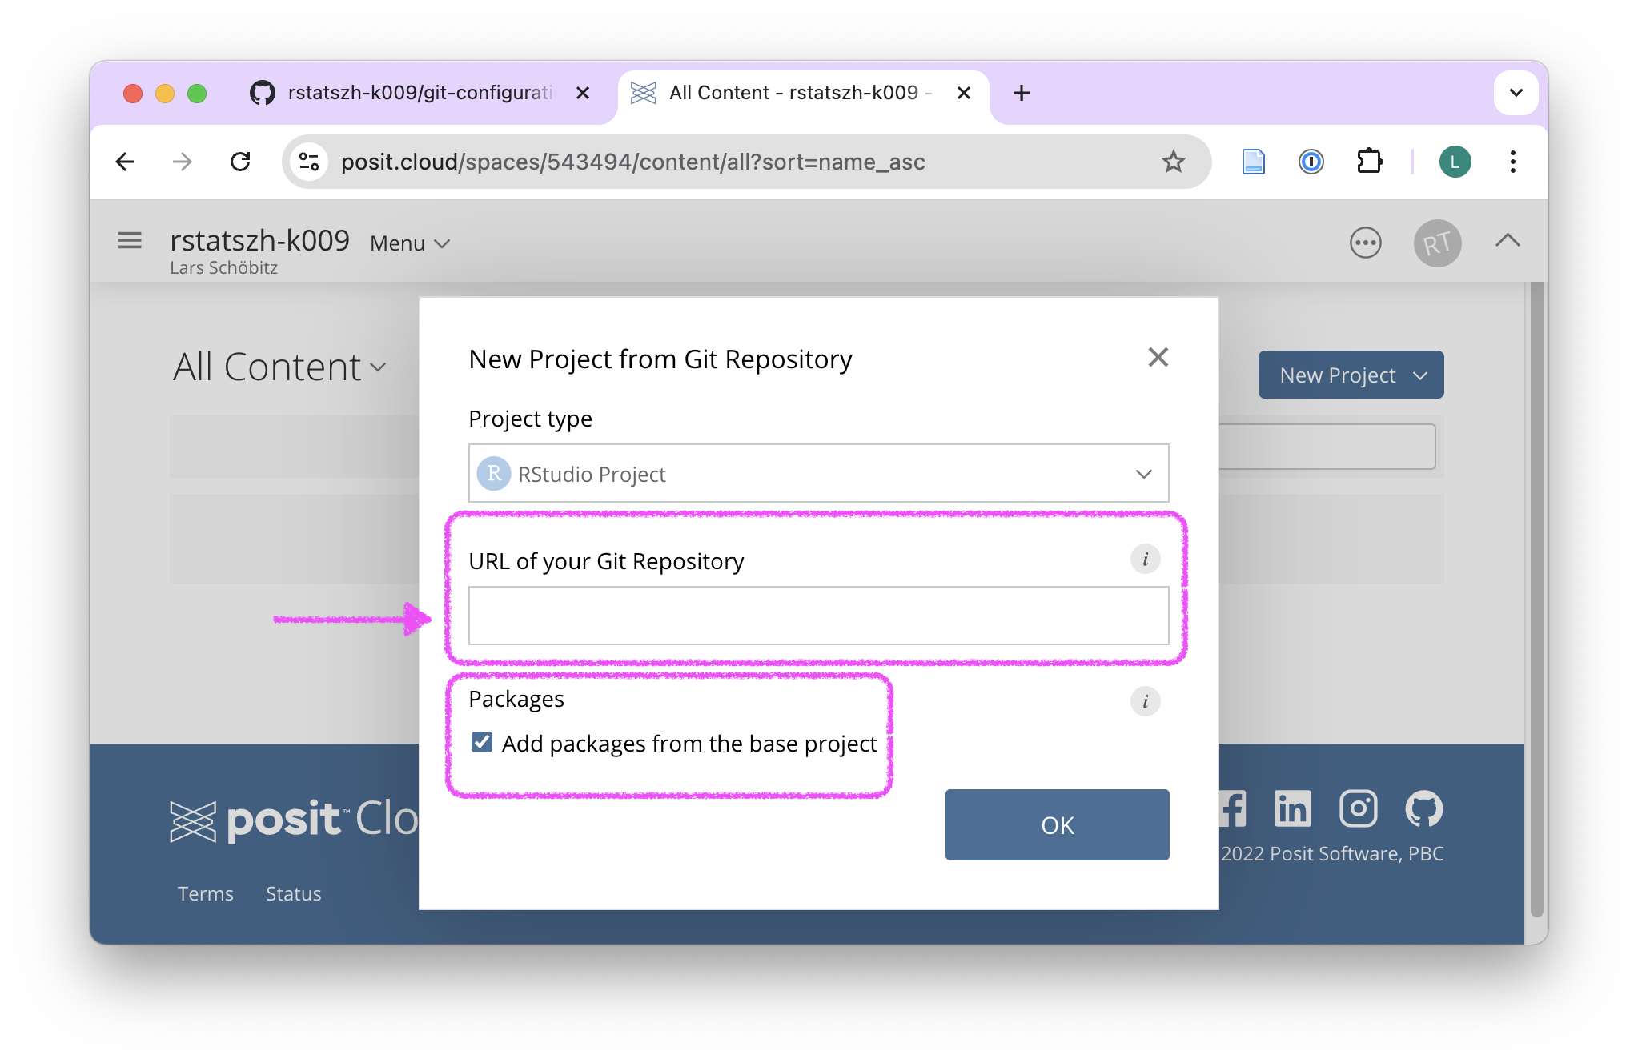
Task: Open the Menu dropdown next to rstatszh-k009
Action: click(x=410, y=243)
